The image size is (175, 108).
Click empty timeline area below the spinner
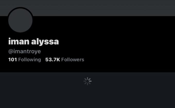coord(87,96)
